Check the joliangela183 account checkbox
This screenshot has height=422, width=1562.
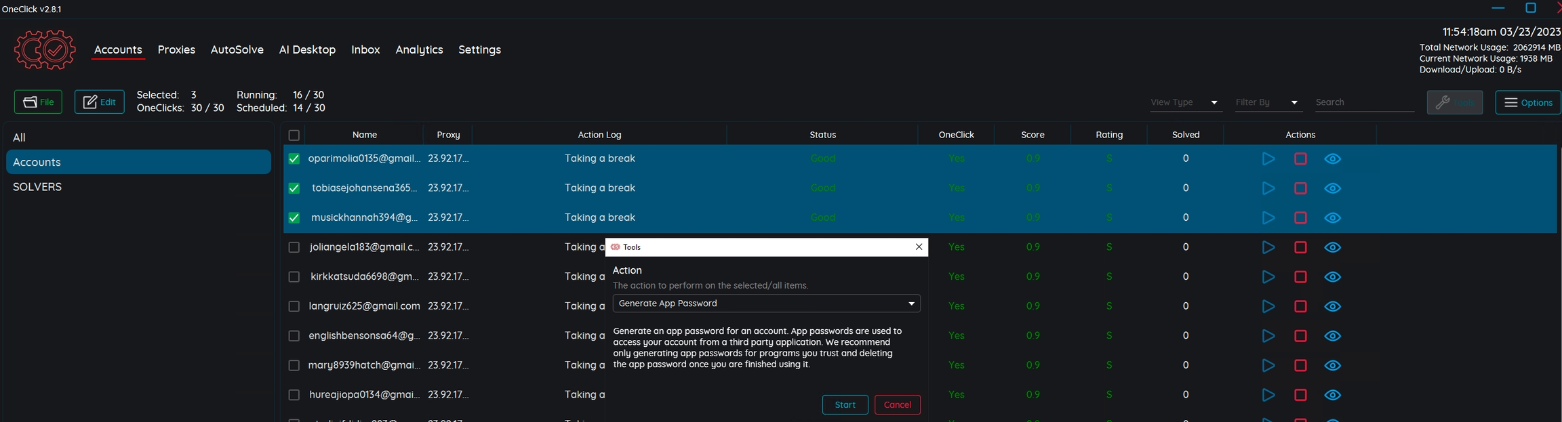point(294,248)
